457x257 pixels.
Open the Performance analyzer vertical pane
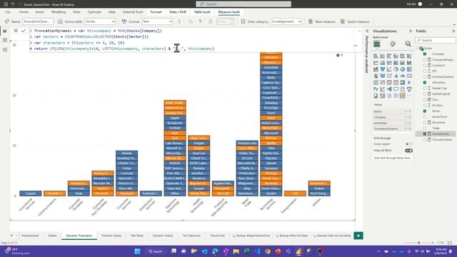pos(367,54)
